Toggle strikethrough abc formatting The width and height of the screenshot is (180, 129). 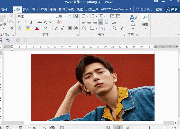point(40,22)
